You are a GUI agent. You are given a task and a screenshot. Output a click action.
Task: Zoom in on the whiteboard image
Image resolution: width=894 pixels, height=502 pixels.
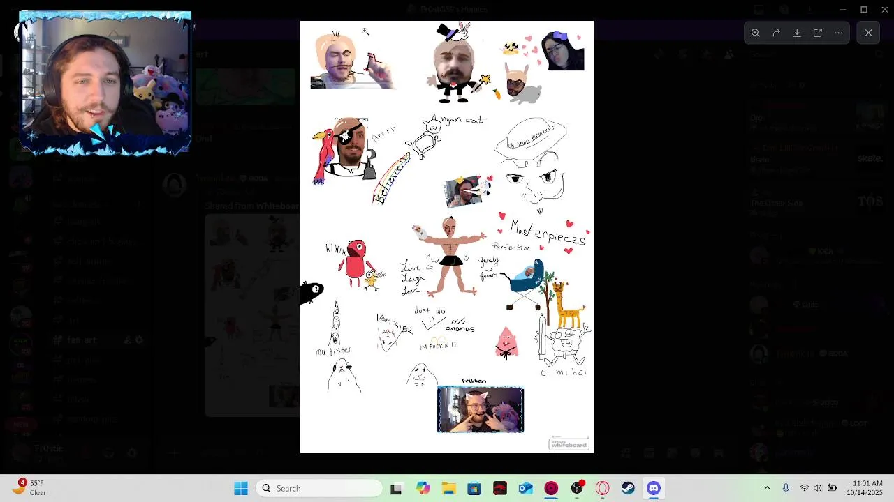(x=755, y=33)
